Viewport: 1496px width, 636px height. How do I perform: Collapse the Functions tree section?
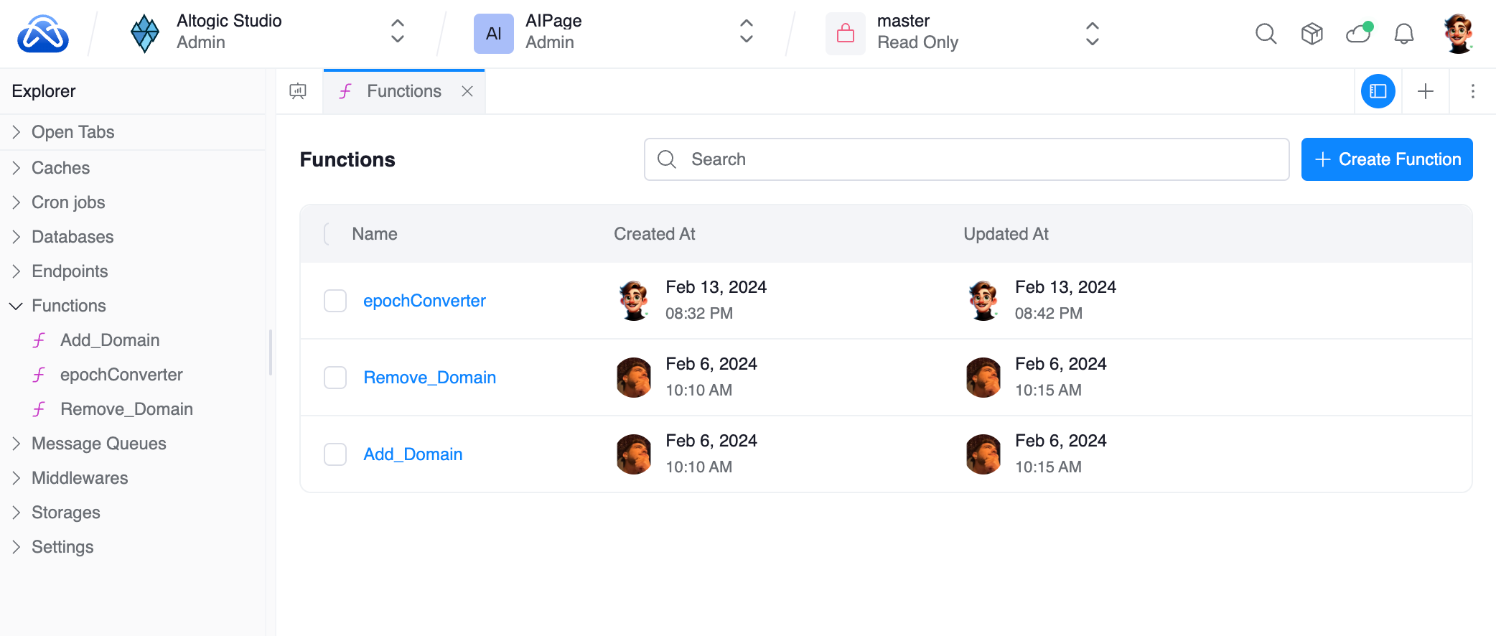coord(17,306)
